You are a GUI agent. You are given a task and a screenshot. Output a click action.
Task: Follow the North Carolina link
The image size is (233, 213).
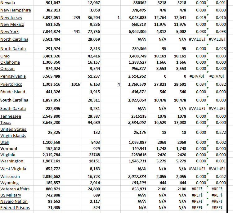point(14,39)
